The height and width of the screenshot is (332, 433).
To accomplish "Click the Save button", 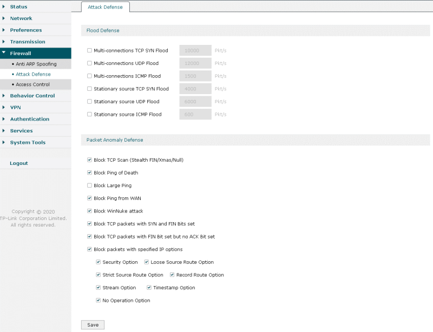I will tap(93, 325).
